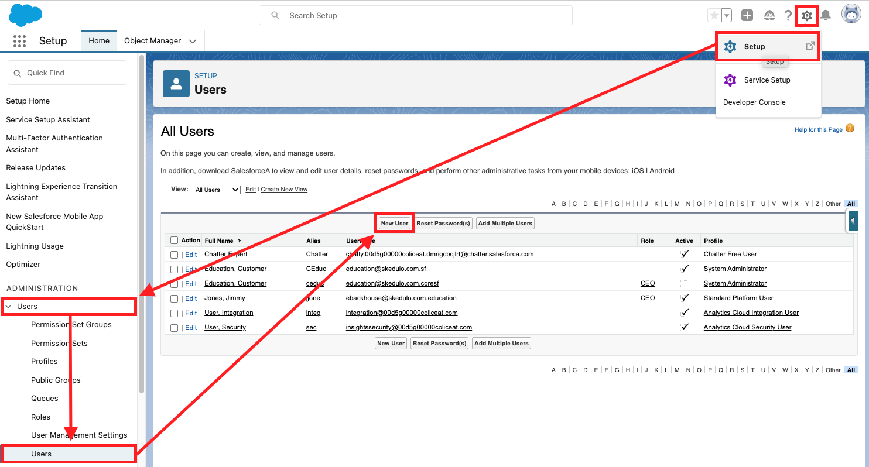Click the Help question mark icon

pyautogui.click(x=788, y=16)
